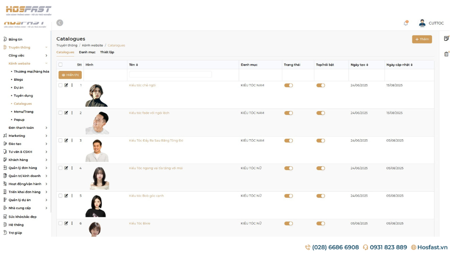
Task: Click the edit icon for row 4
Action: (66, 168)
